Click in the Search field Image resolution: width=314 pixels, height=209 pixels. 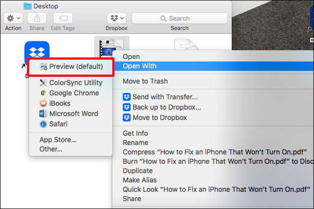(x=179, y=18)
